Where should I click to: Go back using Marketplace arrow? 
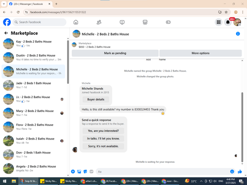6,33
